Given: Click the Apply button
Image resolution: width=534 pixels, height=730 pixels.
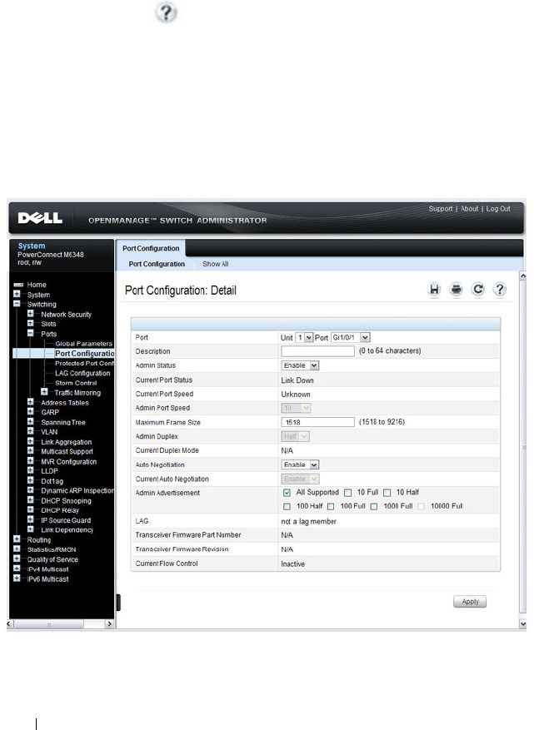Looking at the screenshot, I should tap(470, 602).
